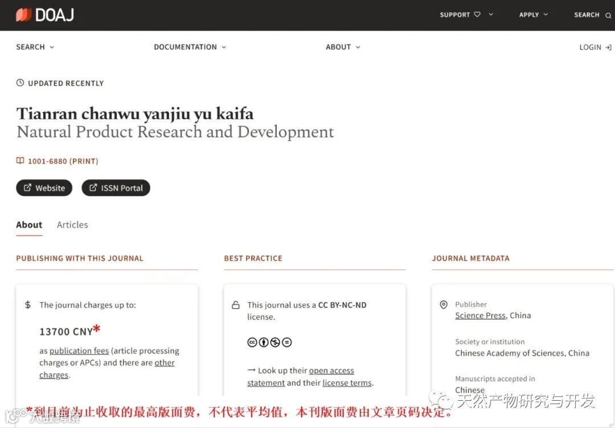Click the CC no-derivatives icon
The height and width of the screenshot is (428, 615).
click(286, 342)
